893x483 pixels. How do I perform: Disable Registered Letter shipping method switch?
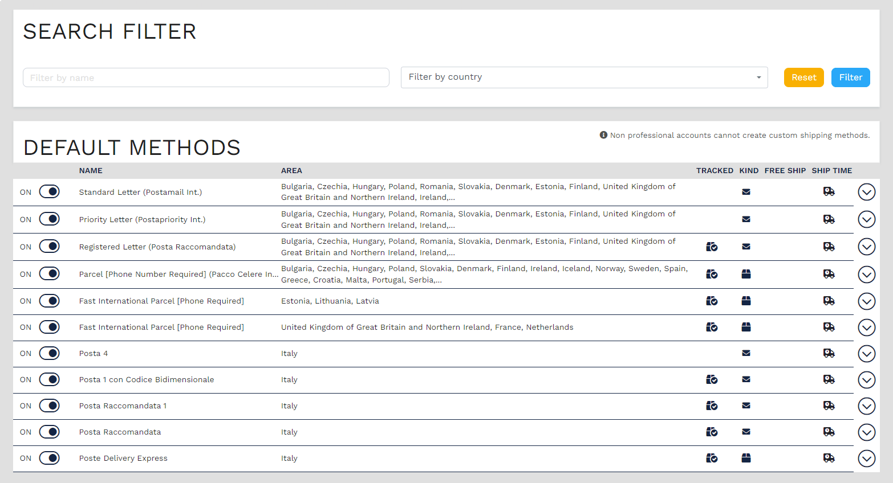(50, 246)
